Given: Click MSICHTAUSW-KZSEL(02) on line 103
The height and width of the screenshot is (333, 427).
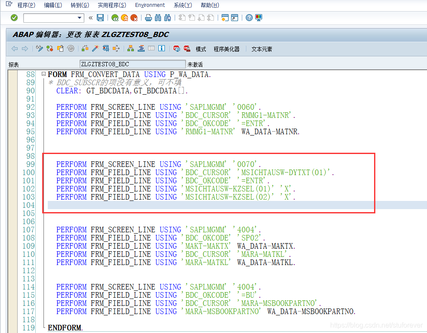Looking at the screenshot, I should [228, 197].
